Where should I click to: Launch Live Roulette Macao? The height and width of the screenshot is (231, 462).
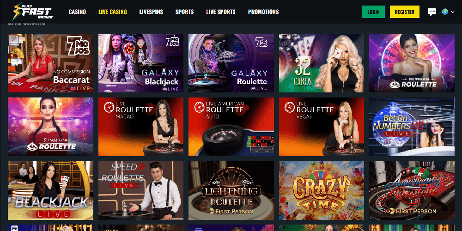[141, 127]
